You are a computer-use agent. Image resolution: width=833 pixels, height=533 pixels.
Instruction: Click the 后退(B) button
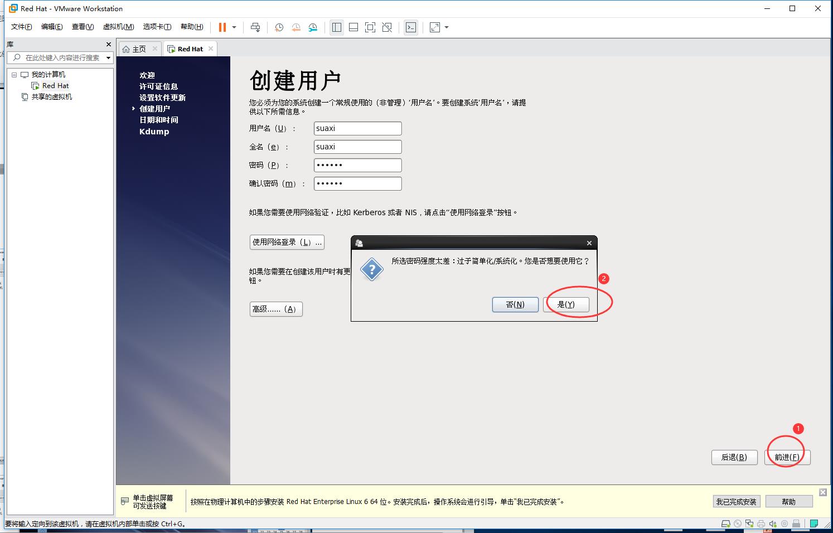734,457
